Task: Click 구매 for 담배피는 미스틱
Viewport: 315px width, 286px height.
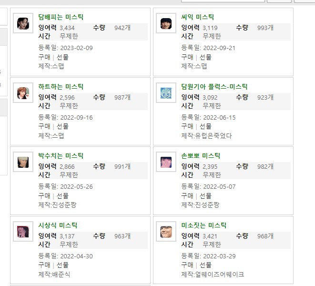Action: (44, 57)
